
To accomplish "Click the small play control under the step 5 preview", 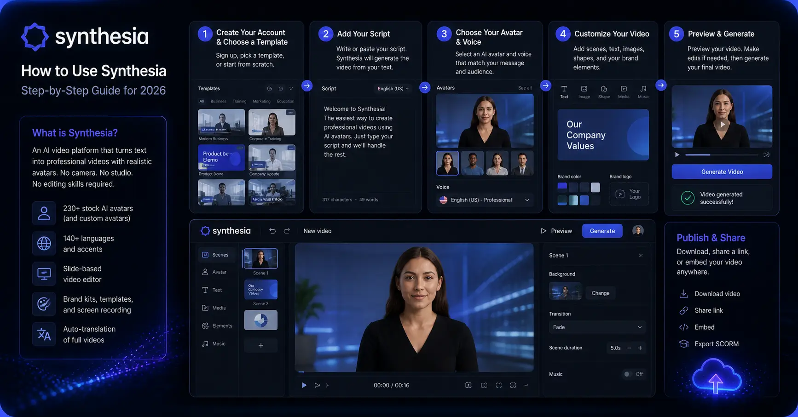I will [x=677, y=155].
